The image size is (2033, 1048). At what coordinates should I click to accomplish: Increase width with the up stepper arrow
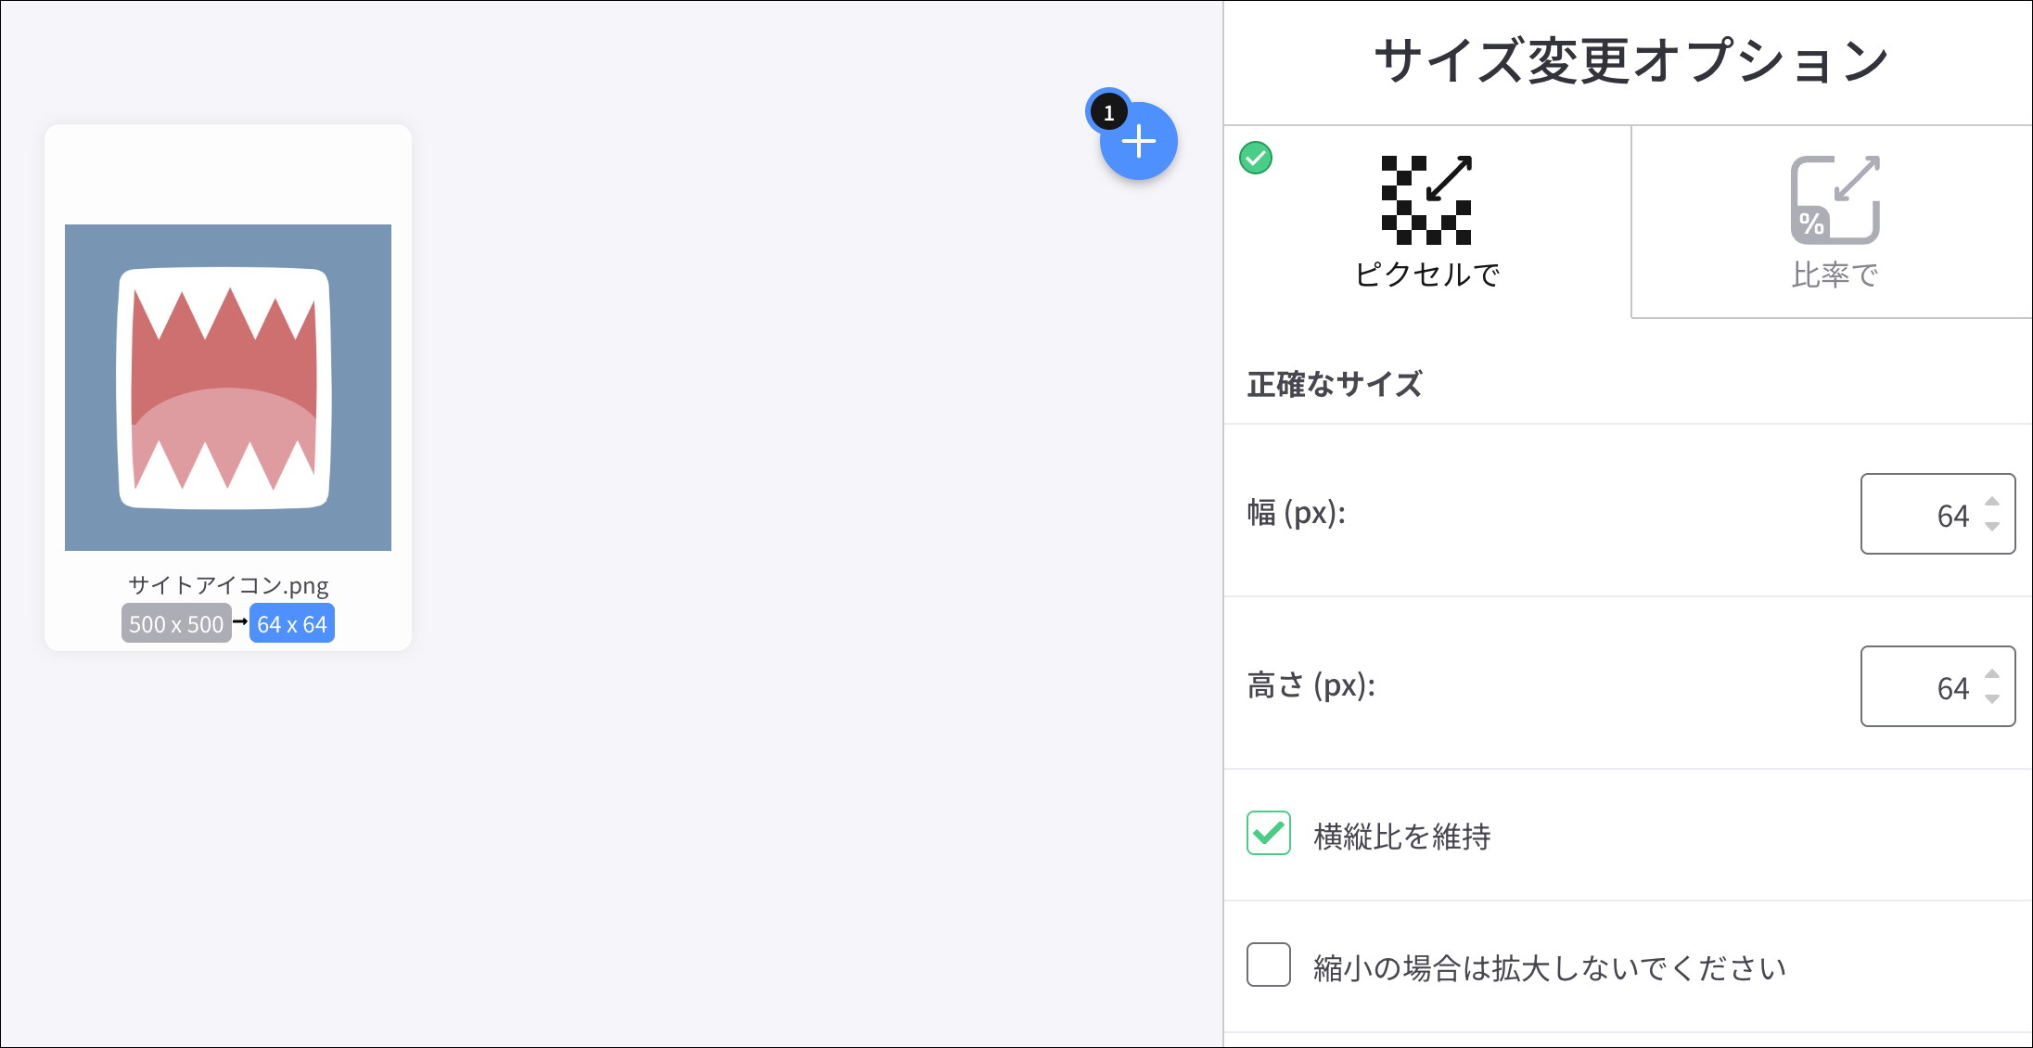click(1992, 502)
